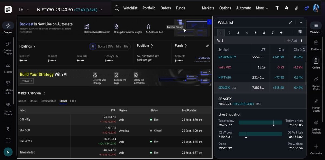Select FDs holdings filter
The width and height of the screenshot is (325, 160).
pos(126,46)
